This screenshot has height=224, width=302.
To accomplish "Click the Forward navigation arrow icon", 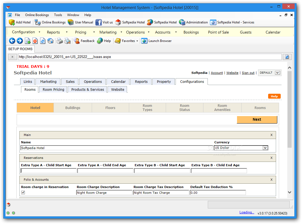I will click(20, 41).
